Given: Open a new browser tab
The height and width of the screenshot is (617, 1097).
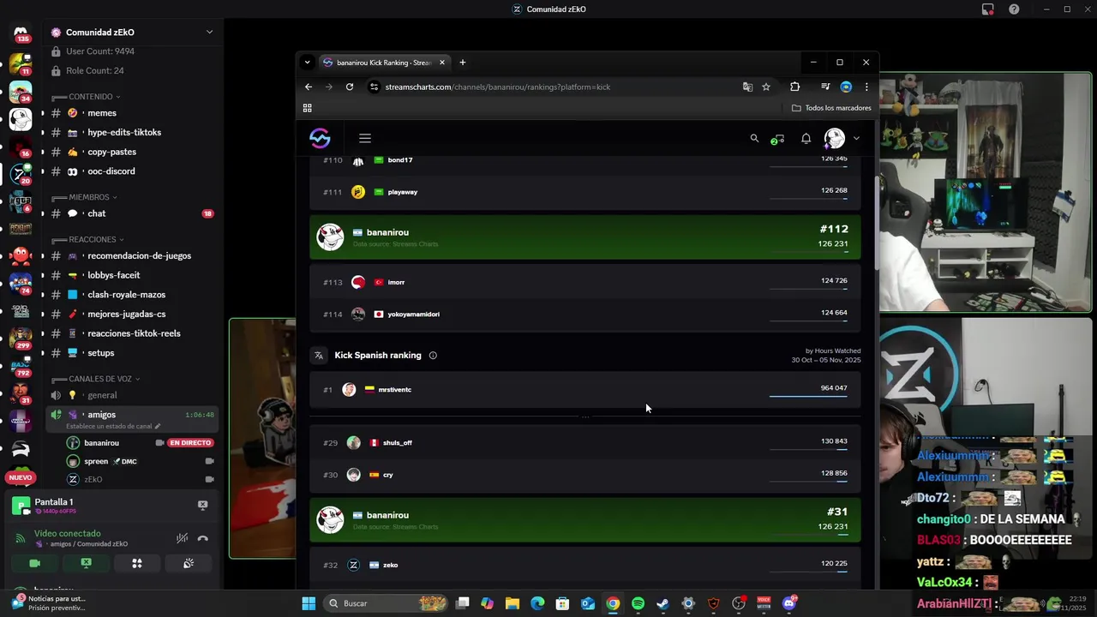Looking at the screenshot, I should pyautogui.click(x=462, y=63).
